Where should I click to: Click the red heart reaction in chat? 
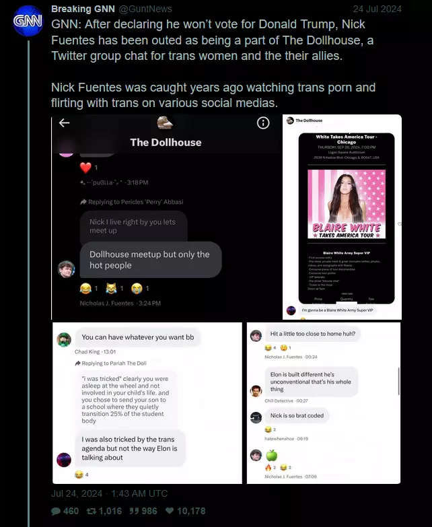[x=85, y=168]
